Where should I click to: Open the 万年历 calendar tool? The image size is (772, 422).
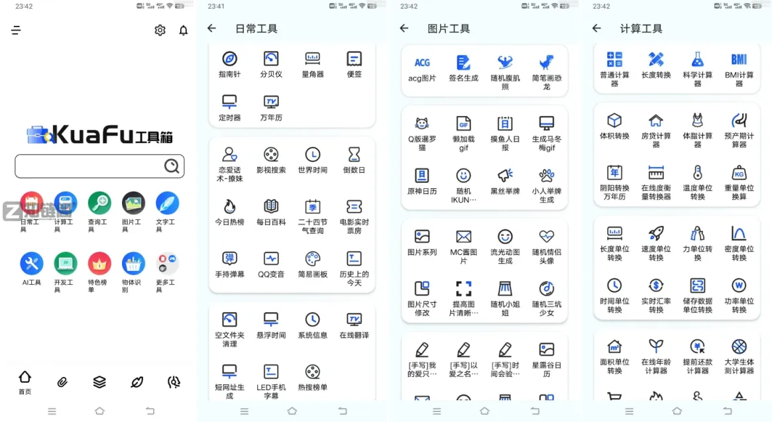click(271, 108)
